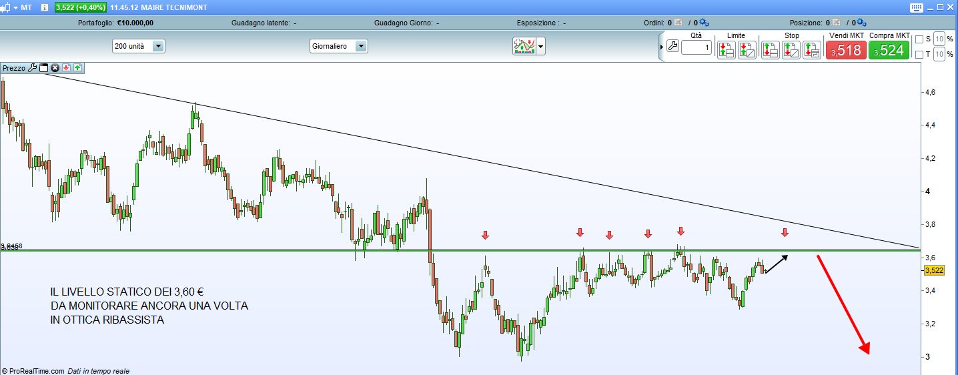Viewport: 958px width, 375px height.
Task: Move Prezzo panel up with the green arrow icon
Action: tap(77, 68)
